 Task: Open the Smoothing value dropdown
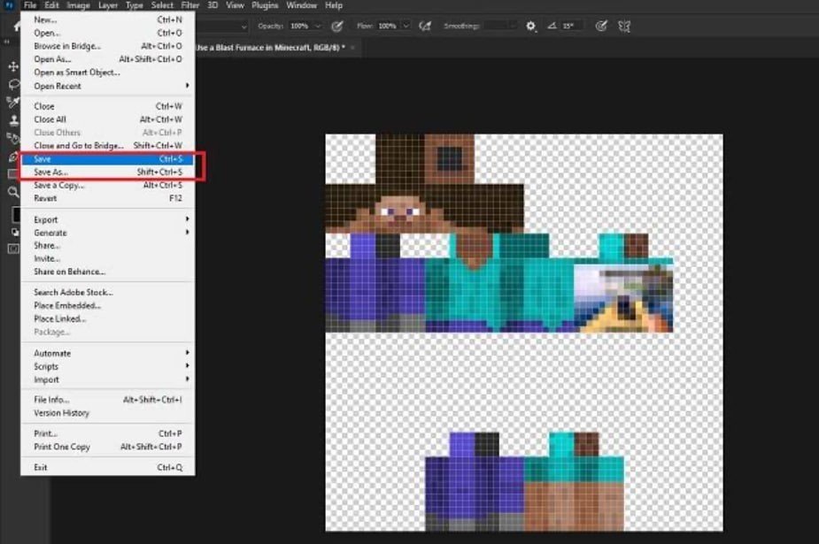click(x=513, y=26)
